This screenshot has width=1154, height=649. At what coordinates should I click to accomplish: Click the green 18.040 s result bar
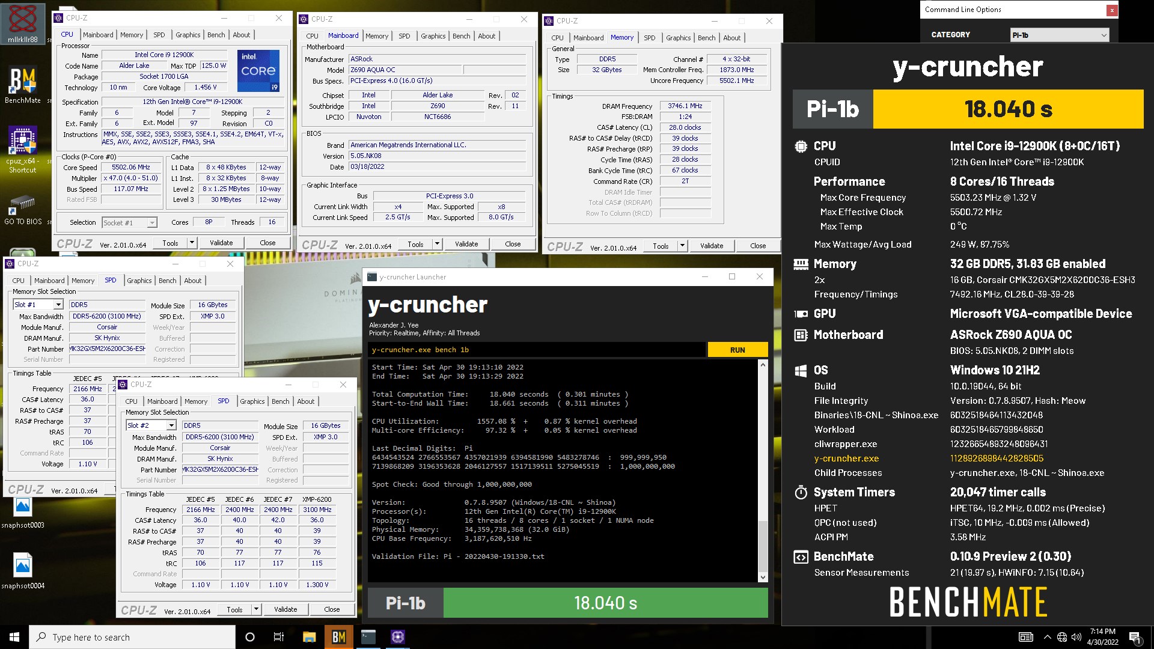tap(605, 603)
